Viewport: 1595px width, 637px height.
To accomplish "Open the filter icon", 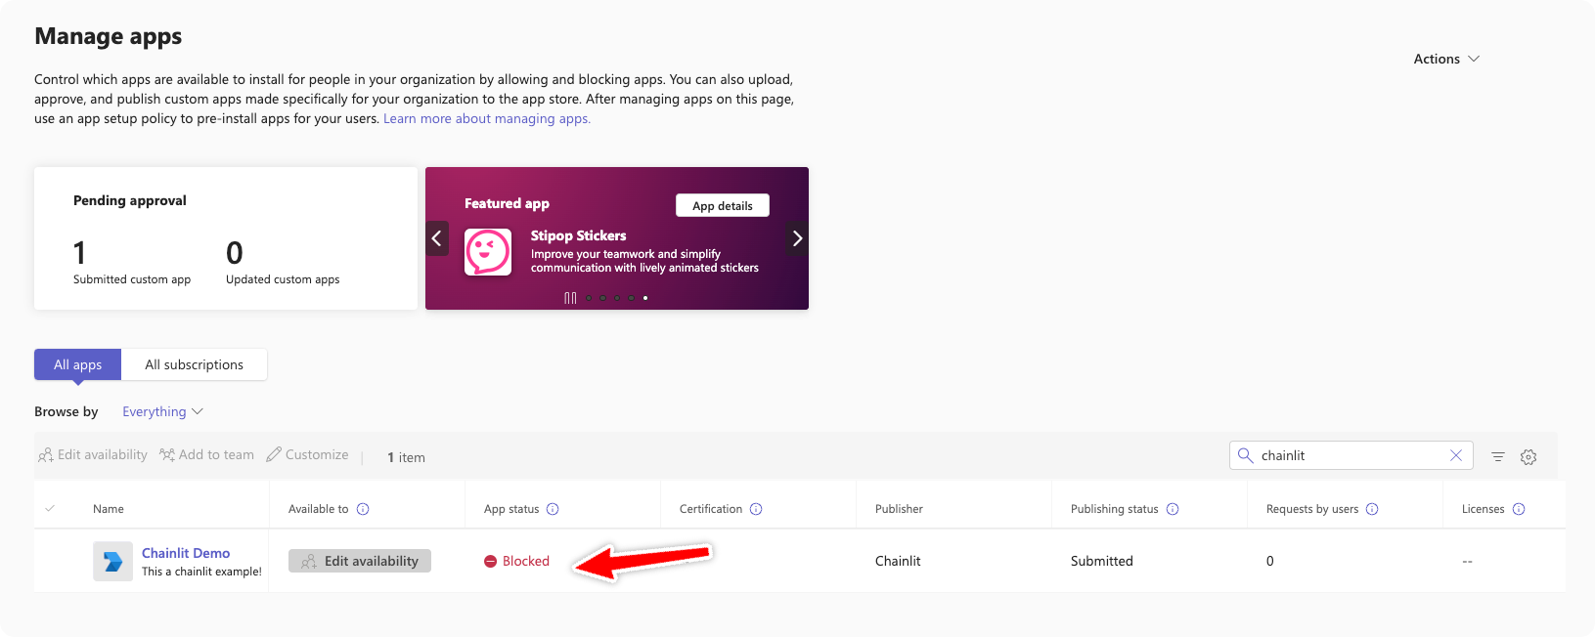I will tap(1497, 456).
